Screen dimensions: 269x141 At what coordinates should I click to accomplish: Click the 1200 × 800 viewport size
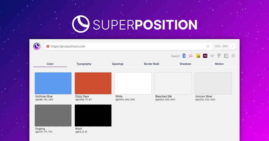coord(221,46)
